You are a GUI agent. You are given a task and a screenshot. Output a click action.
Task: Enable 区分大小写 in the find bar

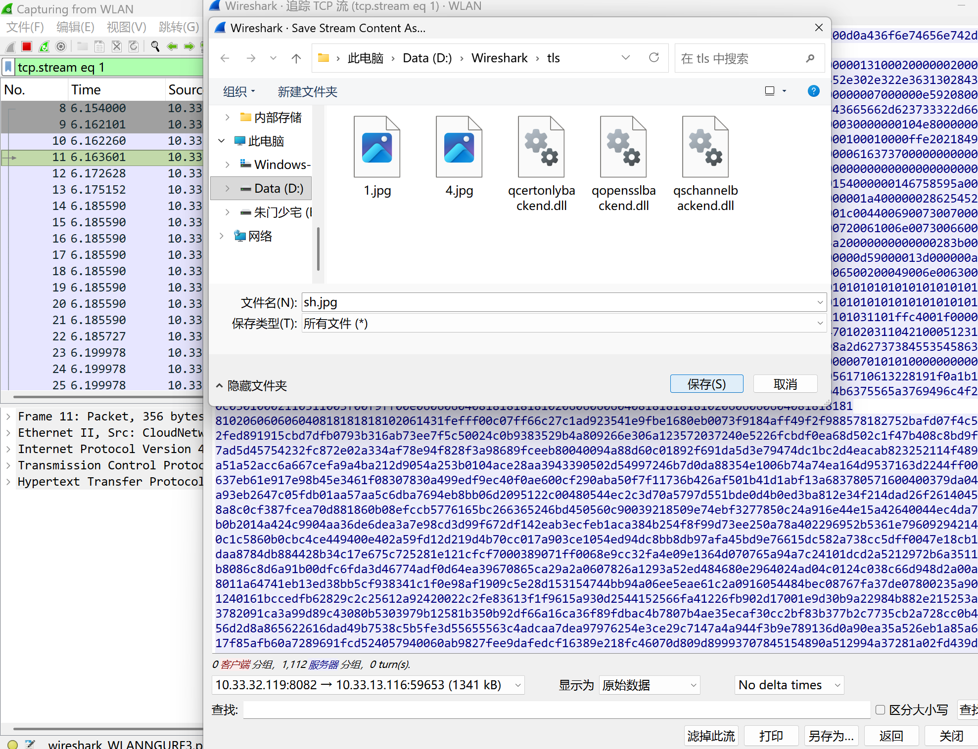point(880,709)
